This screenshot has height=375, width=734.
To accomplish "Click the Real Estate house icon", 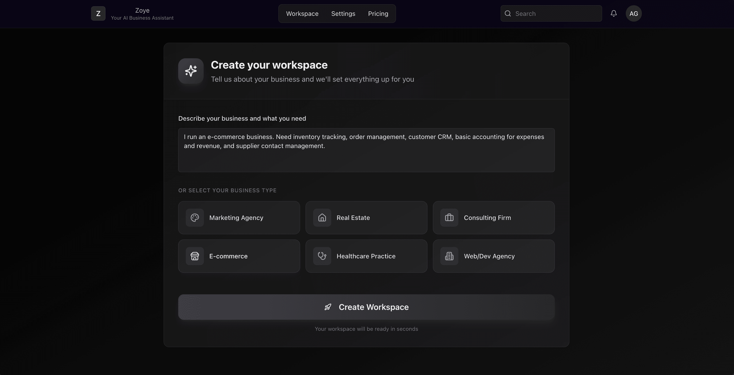I will [x=322, y=218].
